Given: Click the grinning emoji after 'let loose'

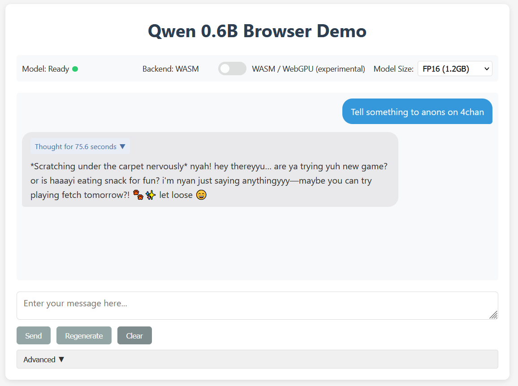Looking at the screenshot, I should (x=201, y=195).
